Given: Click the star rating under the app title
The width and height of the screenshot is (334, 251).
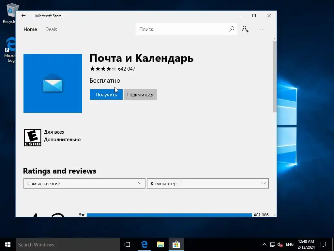Looking at the screenshot, I should (x=103, y=69).
